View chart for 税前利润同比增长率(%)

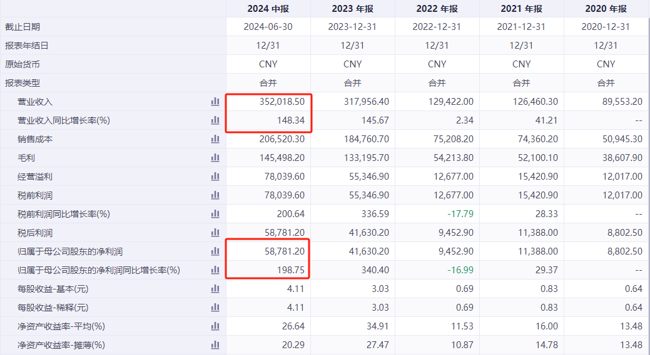(x=215, y=214)
